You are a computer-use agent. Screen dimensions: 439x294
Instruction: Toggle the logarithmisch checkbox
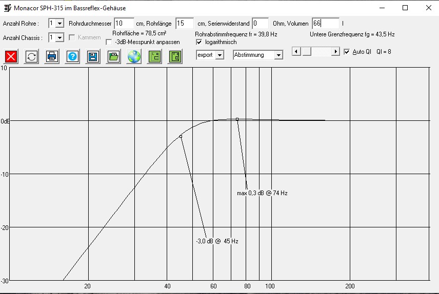199,42
